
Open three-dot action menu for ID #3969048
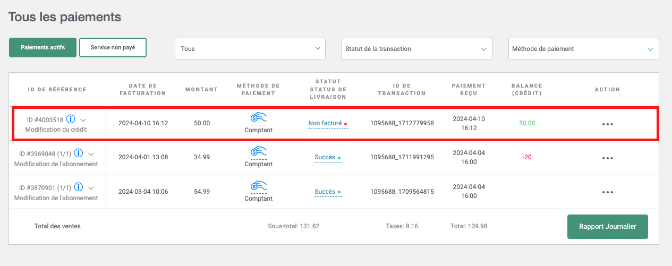(x=607, y=158)
